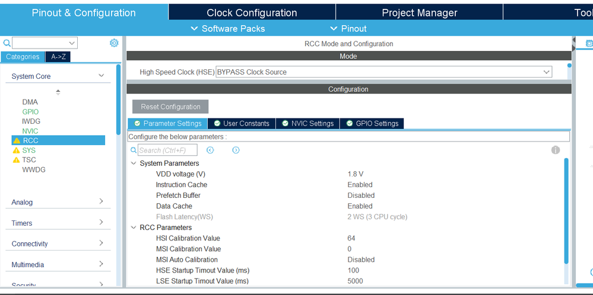Select Pinout & Configuration tab

84,12
